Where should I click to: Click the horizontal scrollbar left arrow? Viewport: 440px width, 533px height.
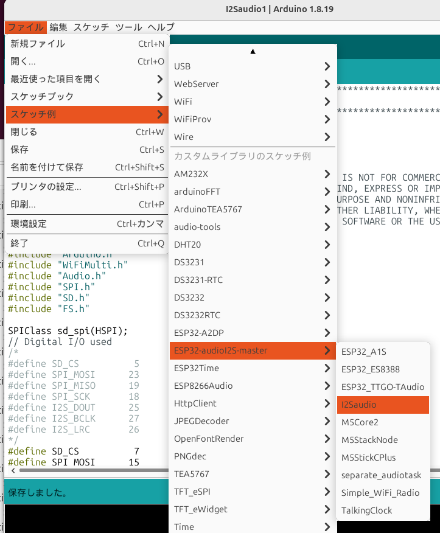(13, 471)
